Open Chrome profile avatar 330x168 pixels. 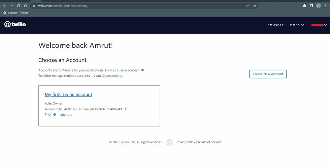click(x=318, y=6)
